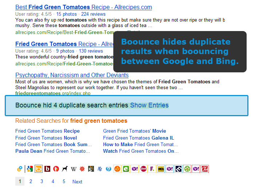Click the blue 'A' star icon
The width and height of the screenshot is (255, 190).
coord(100,169)
